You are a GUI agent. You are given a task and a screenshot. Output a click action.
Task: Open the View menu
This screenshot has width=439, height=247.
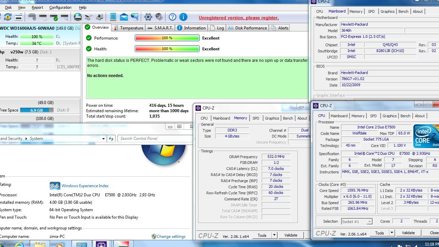pos(22,7)
